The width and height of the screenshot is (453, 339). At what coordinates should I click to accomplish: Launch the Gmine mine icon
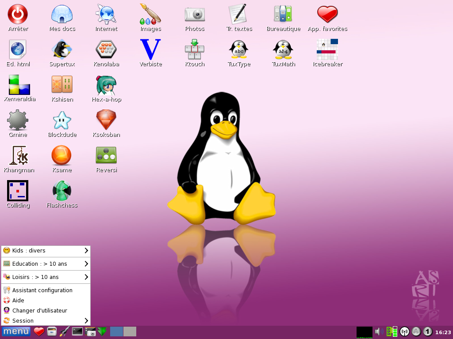(18, 120)
